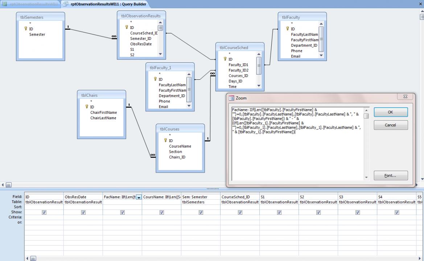Click the tblSemesters table title bar
This screenshot has height=261, width=424.
pos(41,17)
